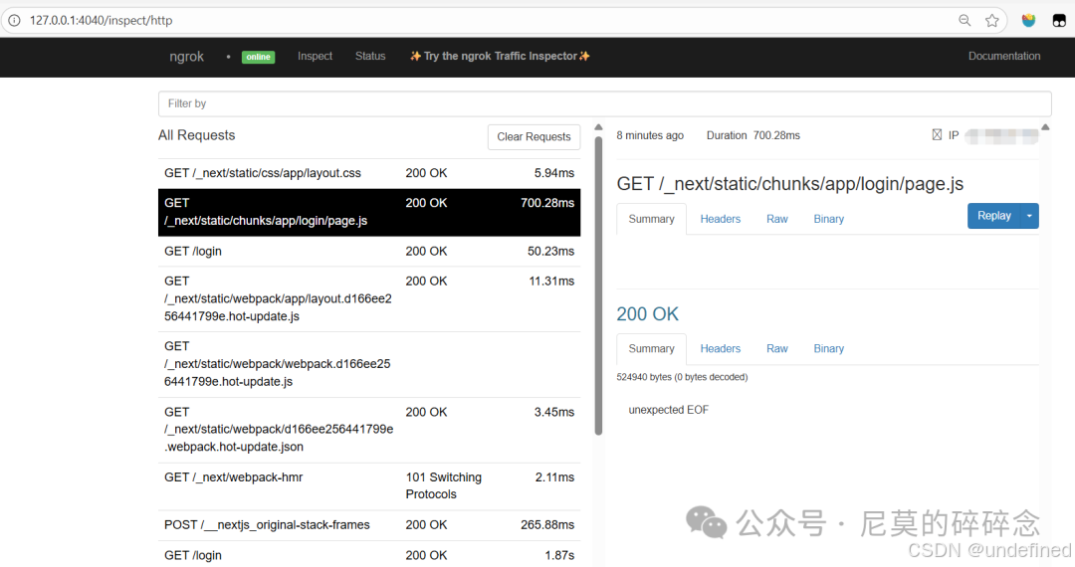Image resolution: width=1075 pixels, height=567 pixels.
Task: Click the Duration 700.28ms label
Action: tap(752, 135)
